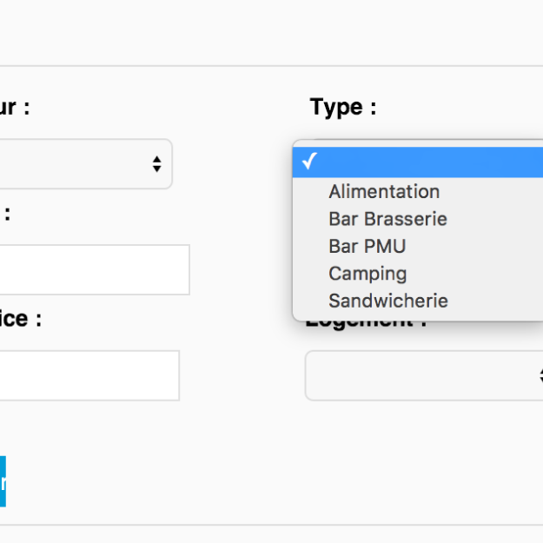Image resolution: width=543 pixels, height=543 pixels.
Task: Click the ":" label above the first text field
Action: click(x=5, y=214)
